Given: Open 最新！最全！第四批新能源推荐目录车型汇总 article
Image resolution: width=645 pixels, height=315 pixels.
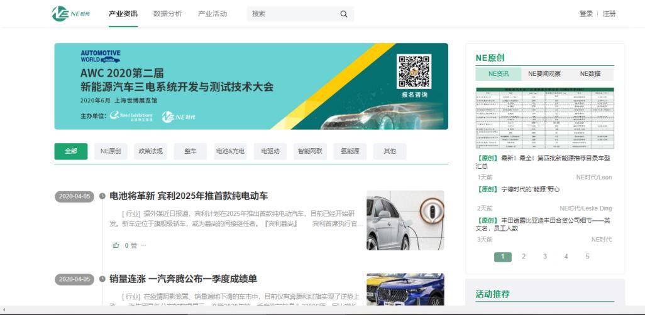Looking at the screenshot, I should pos(543,163).
